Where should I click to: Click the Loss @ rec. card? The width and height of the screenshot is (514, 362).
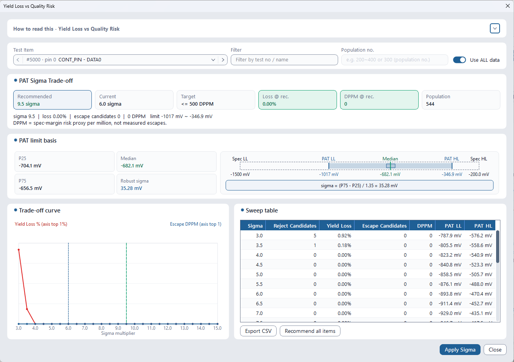point(298,100)
